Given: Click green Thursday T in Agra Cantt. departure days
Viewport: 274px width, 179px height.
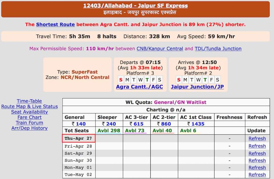Looking at the screenshot, I should [x=147, y=80].
